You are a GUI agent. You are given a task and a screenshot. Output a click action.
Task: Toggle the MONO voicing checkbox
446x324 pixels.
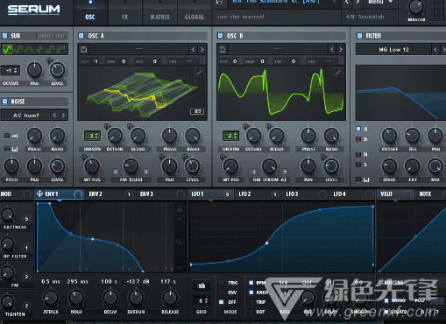click(x=386, y=300)
